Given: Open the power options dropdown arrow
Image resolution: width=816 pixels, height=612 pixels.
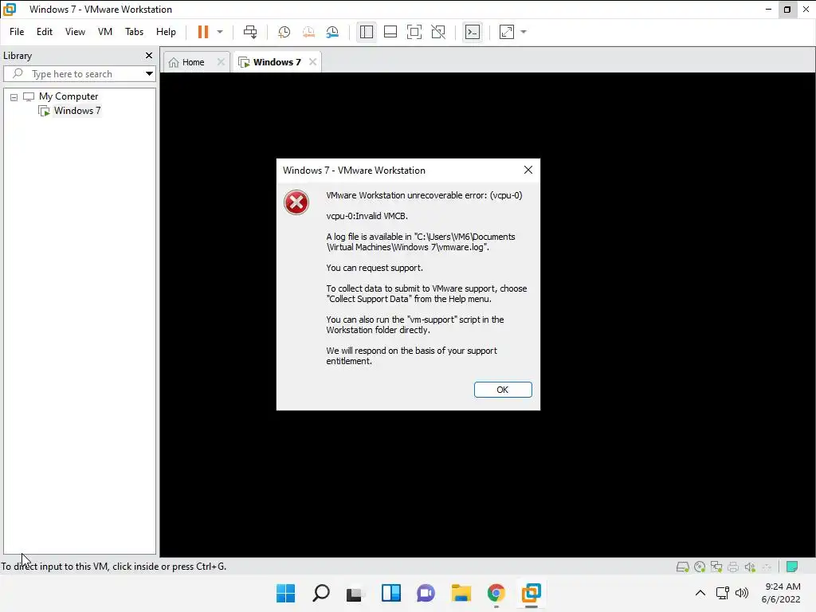Looking at the screenshot, I should pyautogui.click(x=220, y=32).
